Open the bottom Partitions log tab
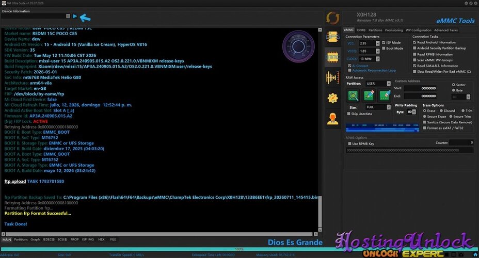The height and width of the screenshot is (258, 479). click(x=21, y=239)
